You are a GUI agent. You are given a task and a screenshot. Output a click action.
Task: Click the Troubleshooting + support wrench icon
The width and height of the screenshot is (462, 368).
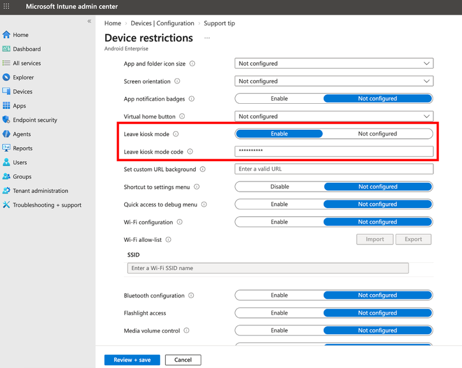point(6,204)
